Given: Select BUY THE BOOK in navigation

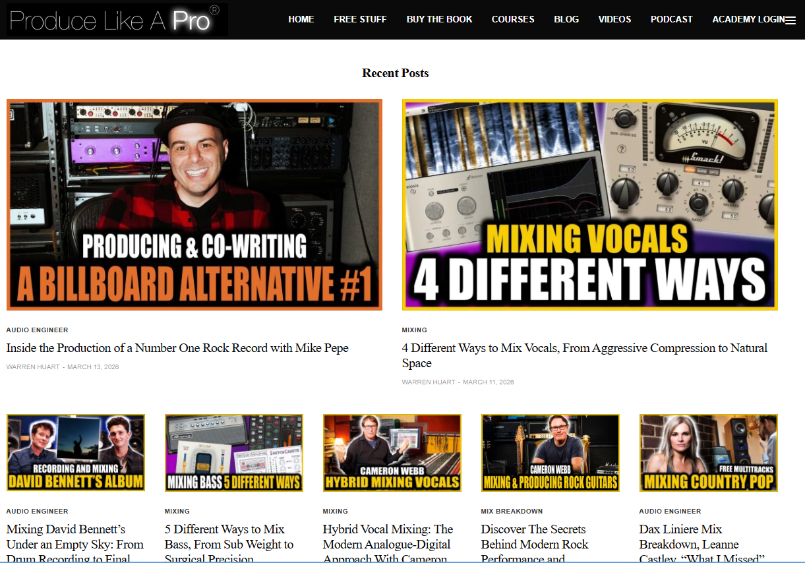Looking at the screenshot, I should [x=439, y=19].
